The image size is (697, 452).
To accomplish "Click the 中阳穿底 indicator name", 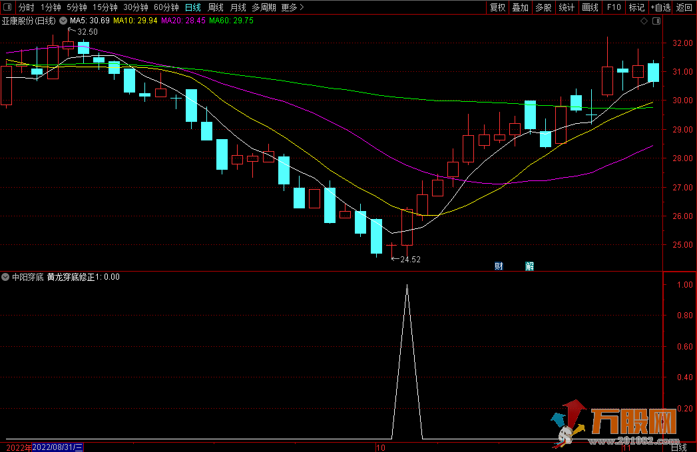I will point(27,277).
